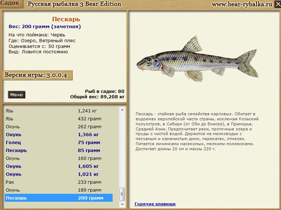
Task: Click scrollbar down arrow in fish list
Action: [122, 204]
